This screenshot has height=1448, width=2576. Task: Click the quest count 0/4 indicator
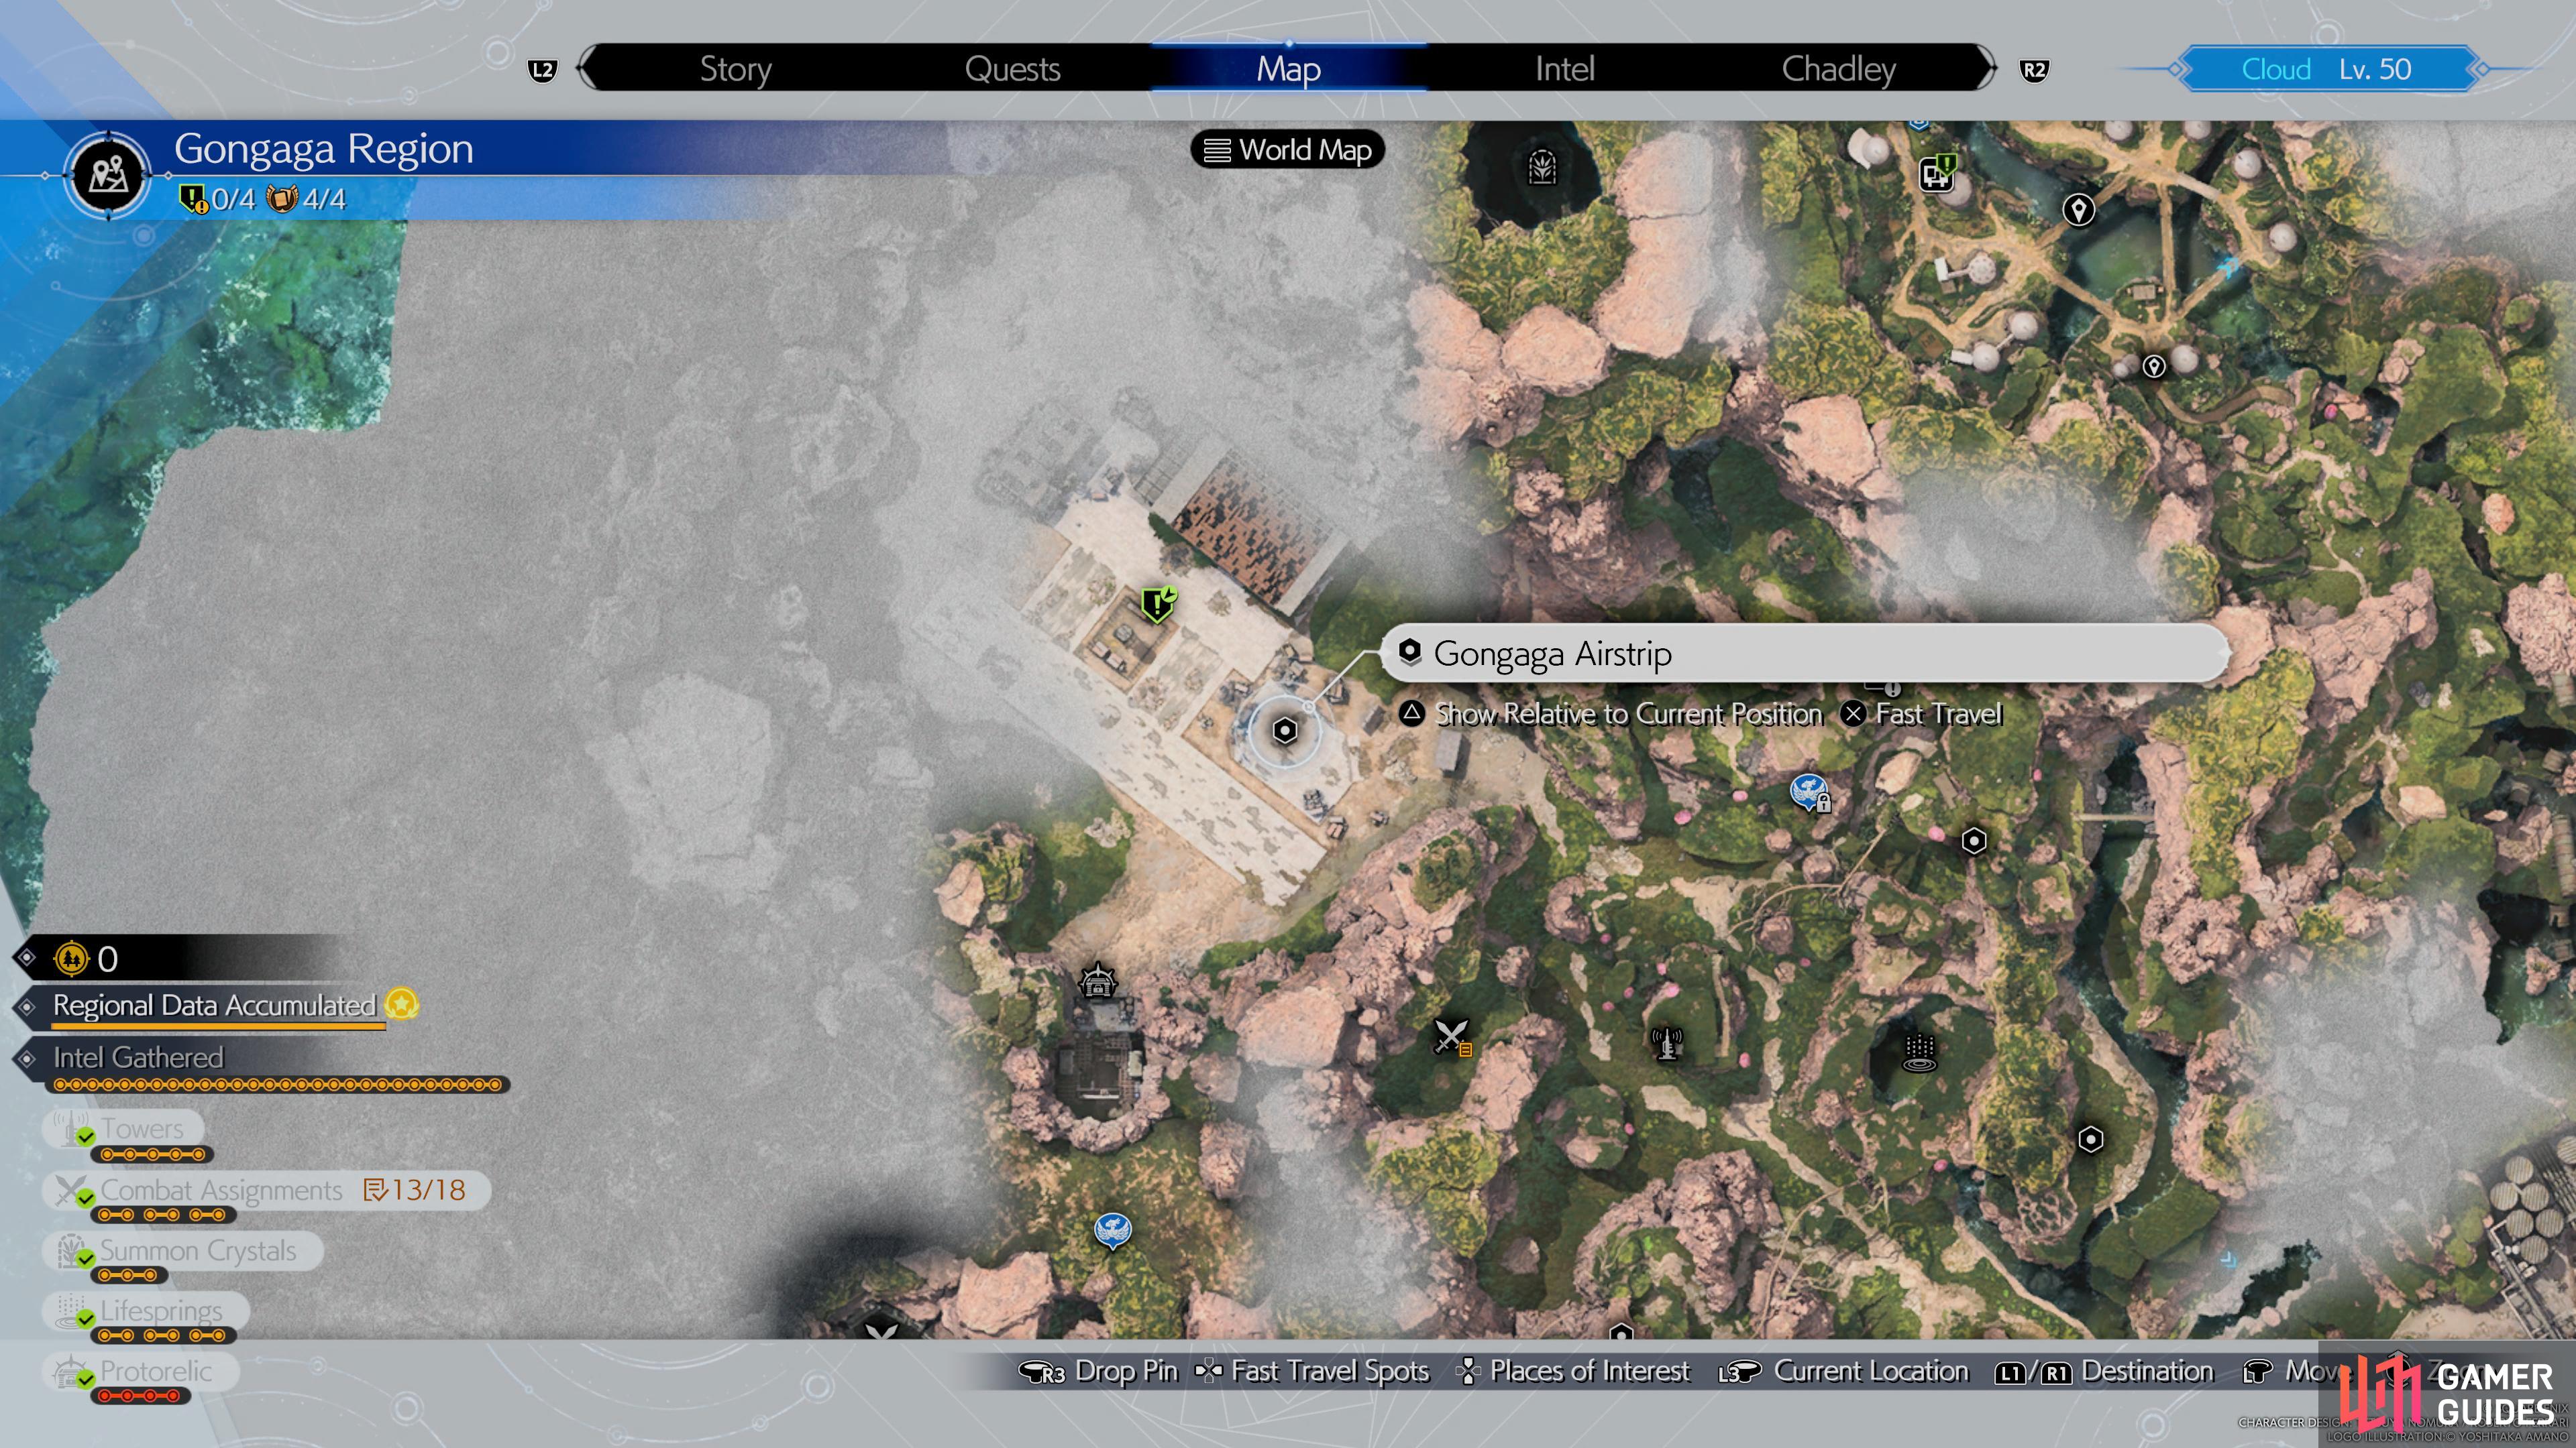[218, 199]
